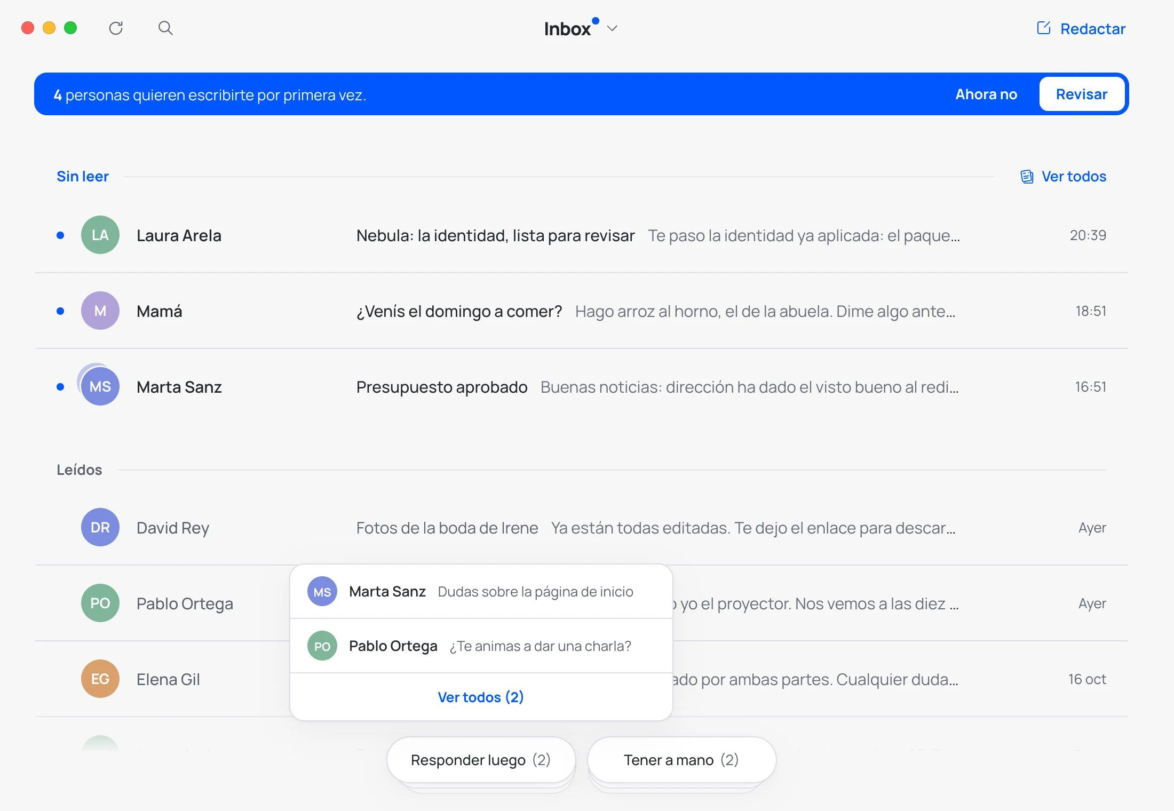Click the Revisar button in the blue banner

(x=1082, y=94)
